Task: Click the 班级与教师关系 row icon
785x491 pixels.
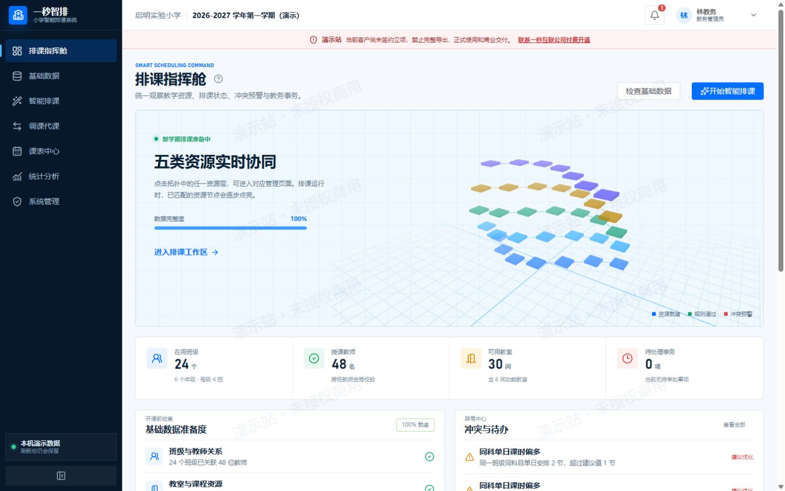Action: coord(154,456)
